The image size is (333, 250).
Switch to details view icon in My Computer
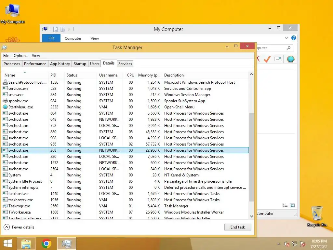click(285, 205)
